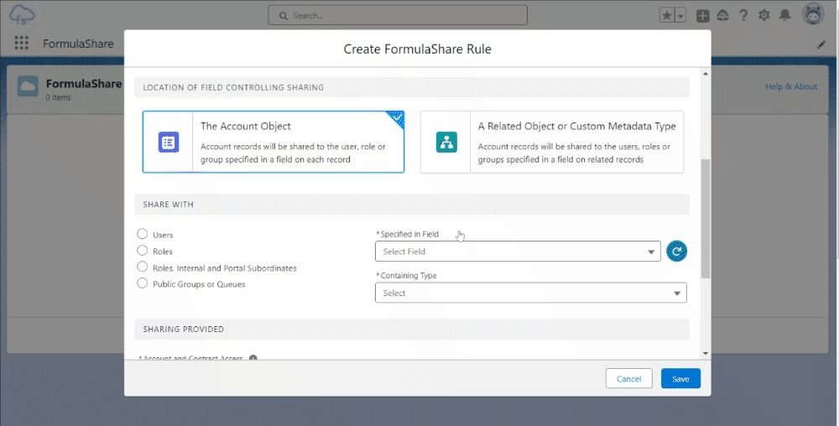Click the SHARE WITH section heading
Screen dimensions: 839x426
(168, 204)
